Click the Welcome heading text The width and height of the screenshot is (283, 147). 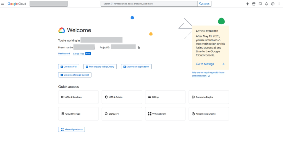click(79, 30)
